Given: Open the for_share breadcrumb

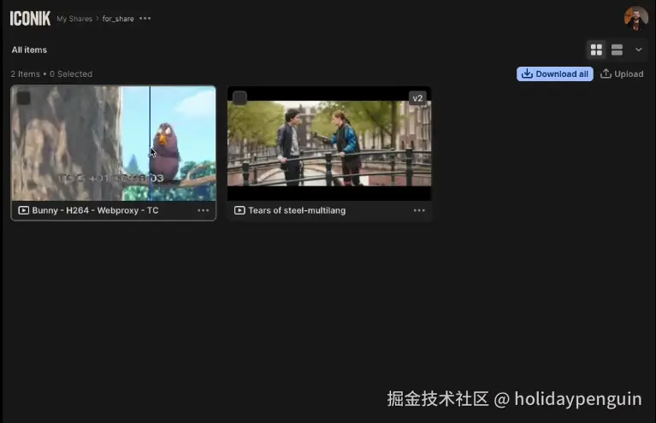Looking at the screenshot, I should click(118, 19).
